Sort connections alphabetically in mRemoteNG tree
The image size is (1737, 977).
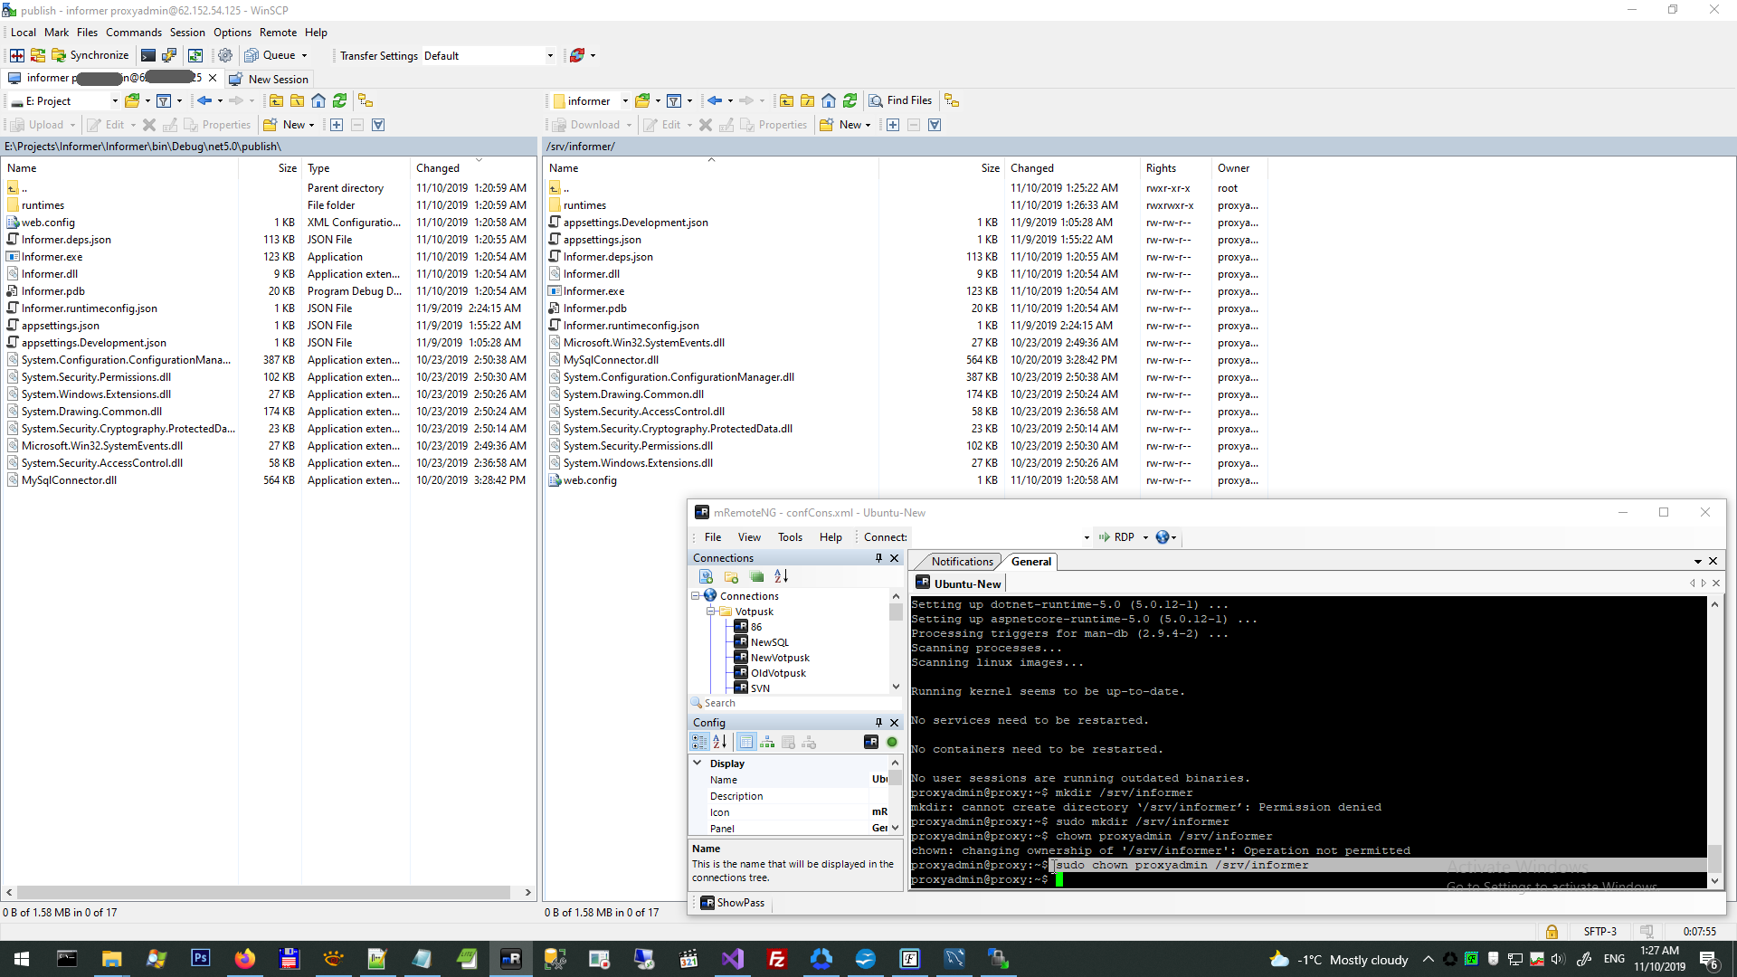pos(782,576)
